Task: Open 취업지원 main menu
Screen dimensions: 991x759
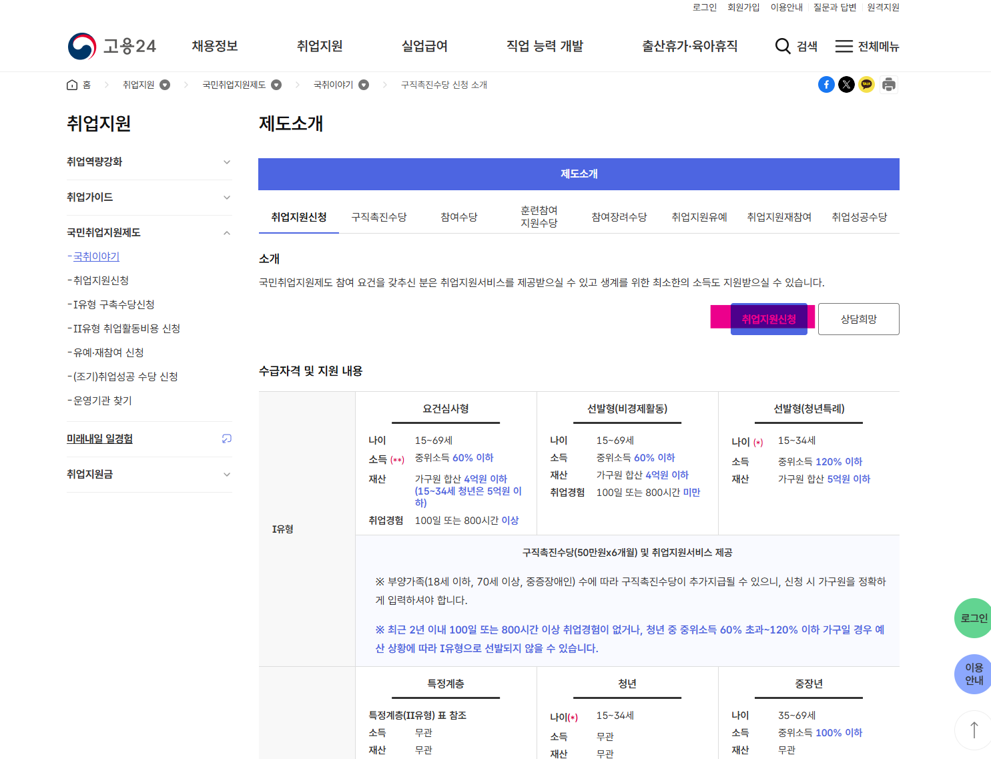Action: [320, 46]
